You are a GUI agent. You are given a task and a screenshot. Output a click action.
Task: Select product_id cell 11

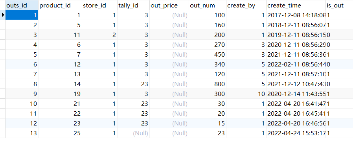point(60,35)
